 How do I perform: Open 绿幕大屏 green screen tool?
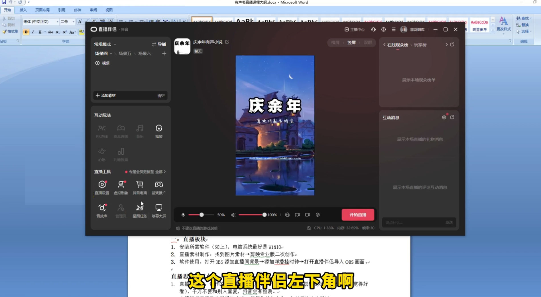tap(158, 211)
